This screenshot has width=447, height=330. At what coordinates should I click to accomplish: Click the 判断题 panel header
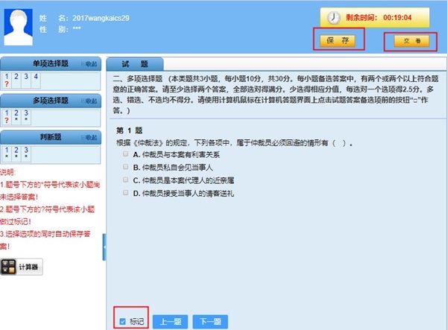51,137
